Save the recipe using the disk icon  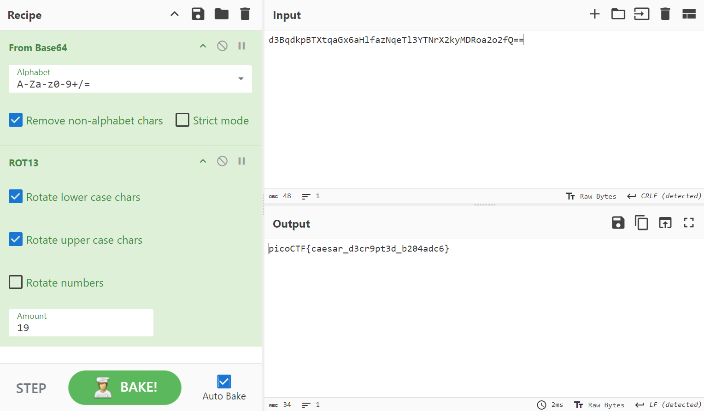pyautogui.click(x=198, y=14)
